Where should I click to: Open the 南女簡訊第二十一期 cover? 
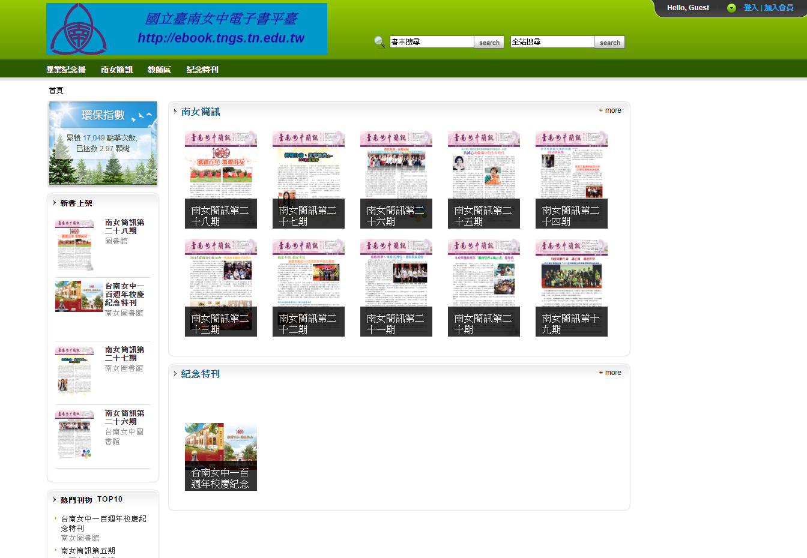coord(396,287)
